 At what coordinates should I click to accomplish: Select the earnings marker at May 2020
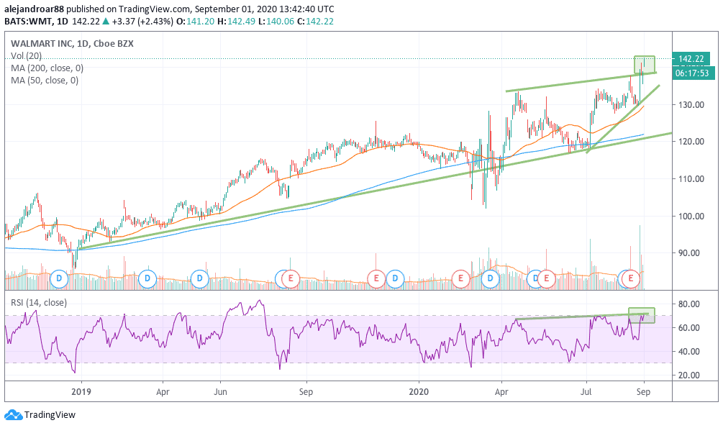pos(547,278)
